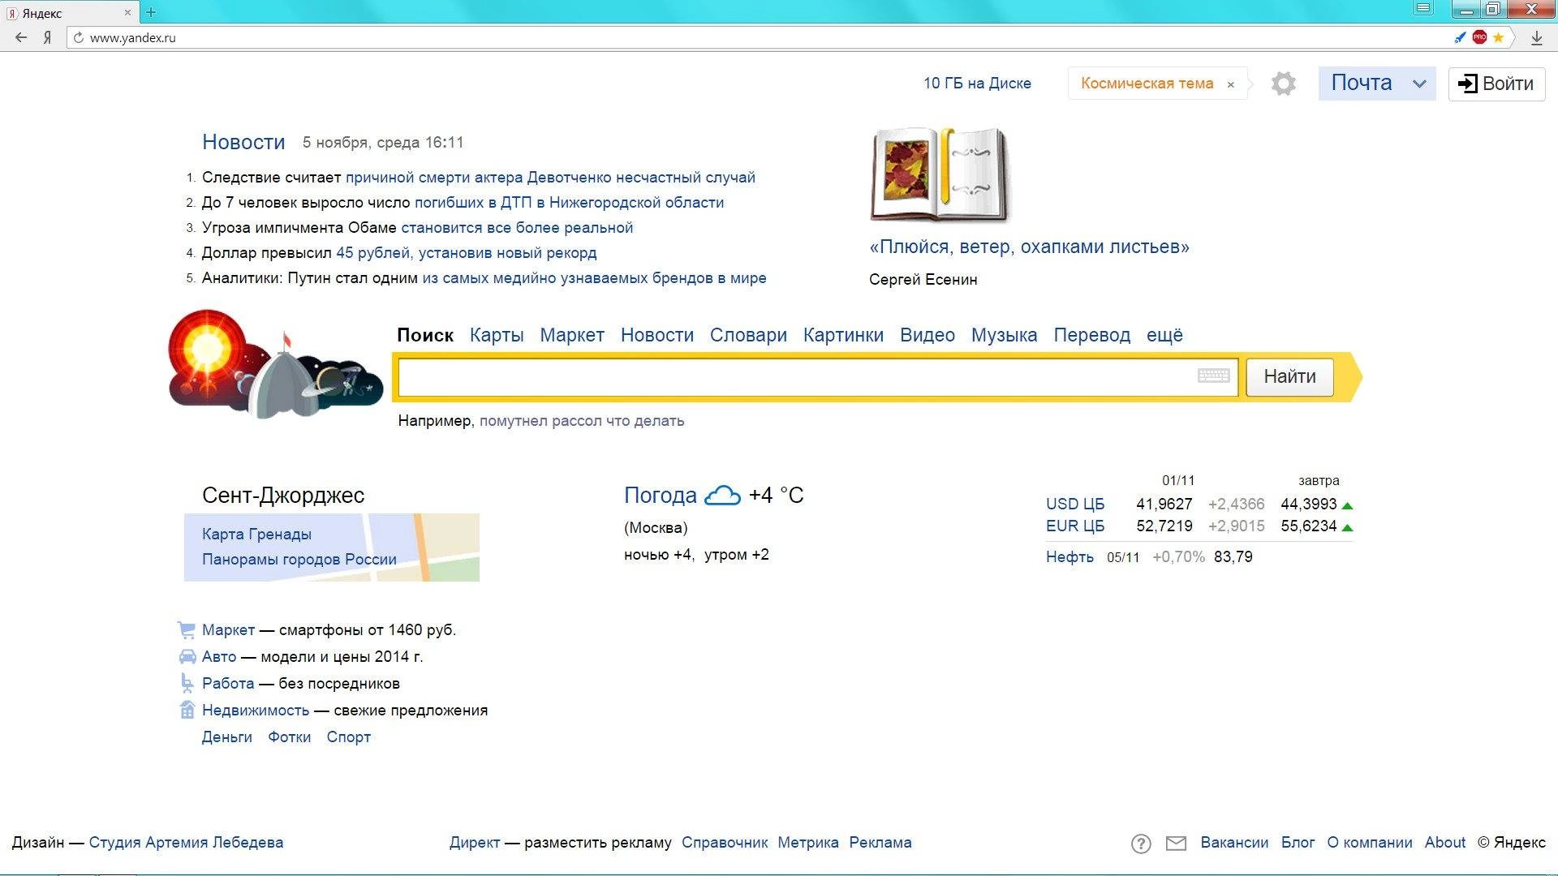Open Студия Артемия Лебедева link

point(186,843)
